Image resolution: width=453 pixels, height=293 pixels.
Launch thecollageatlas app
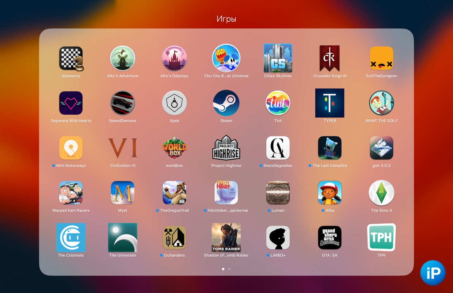278,148
